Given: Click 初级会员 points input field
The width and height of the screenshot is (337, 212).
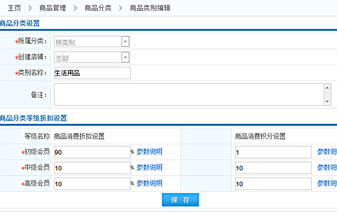Looking at the screenshot, I should pyautogui.click(x=273, y=152).
